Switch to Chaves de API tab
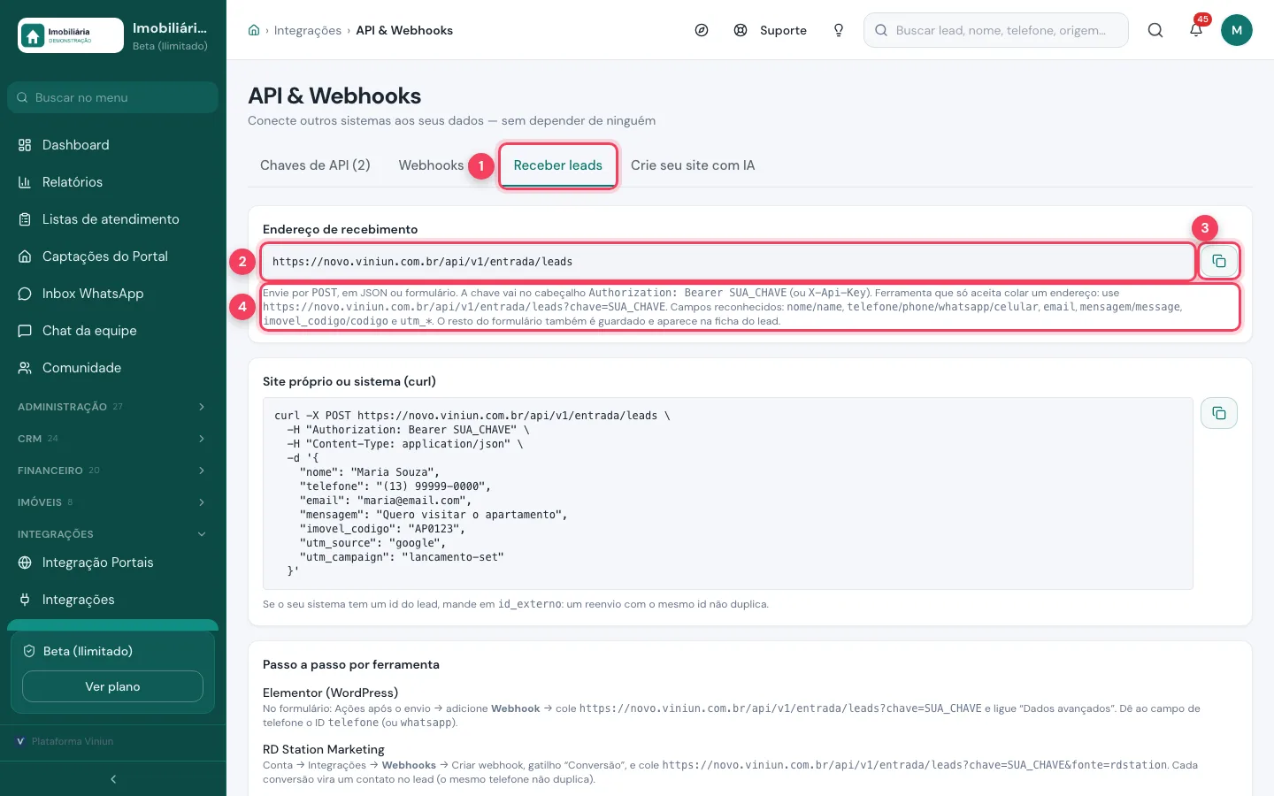This screenshot has width=1274, height=796. 315,165
